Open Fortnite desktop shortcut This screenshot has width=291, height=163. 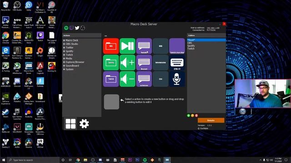point(40,82)
